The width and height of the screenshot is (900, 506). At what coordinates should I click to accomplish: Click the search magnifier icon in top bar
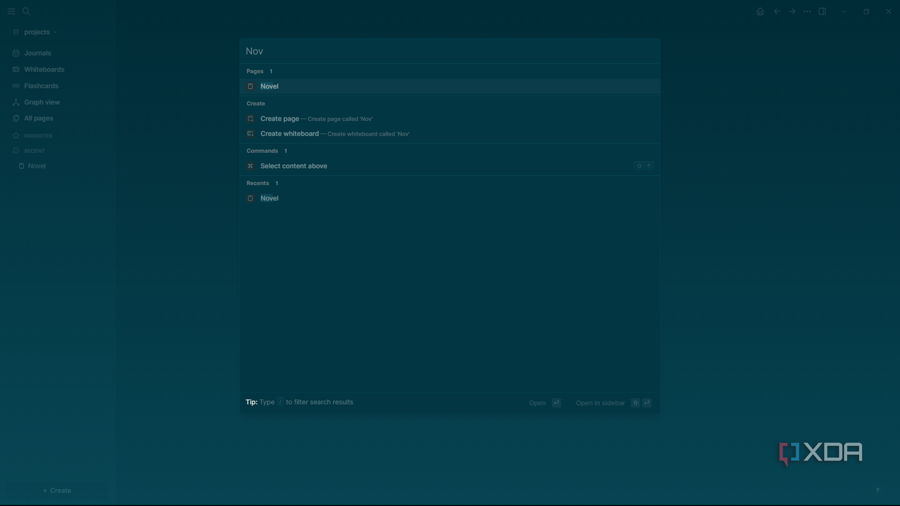point(26,11)
